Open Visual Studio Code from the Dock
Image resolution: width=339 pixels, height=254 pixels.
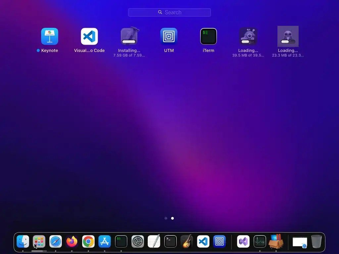click(203, 241)
